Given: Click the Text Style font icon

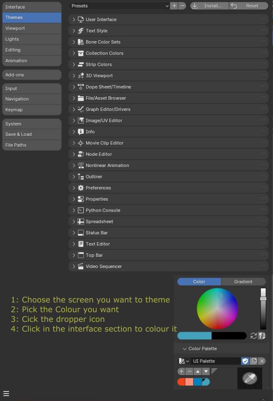Looking at the screenshot, I should 81,31.
